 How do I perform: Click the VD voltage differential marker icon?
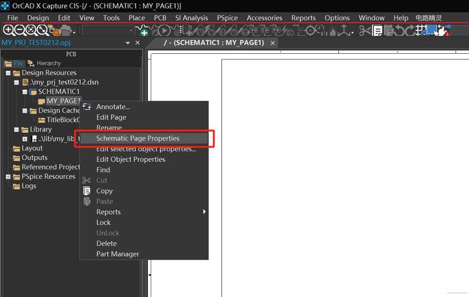coord(254,30)
